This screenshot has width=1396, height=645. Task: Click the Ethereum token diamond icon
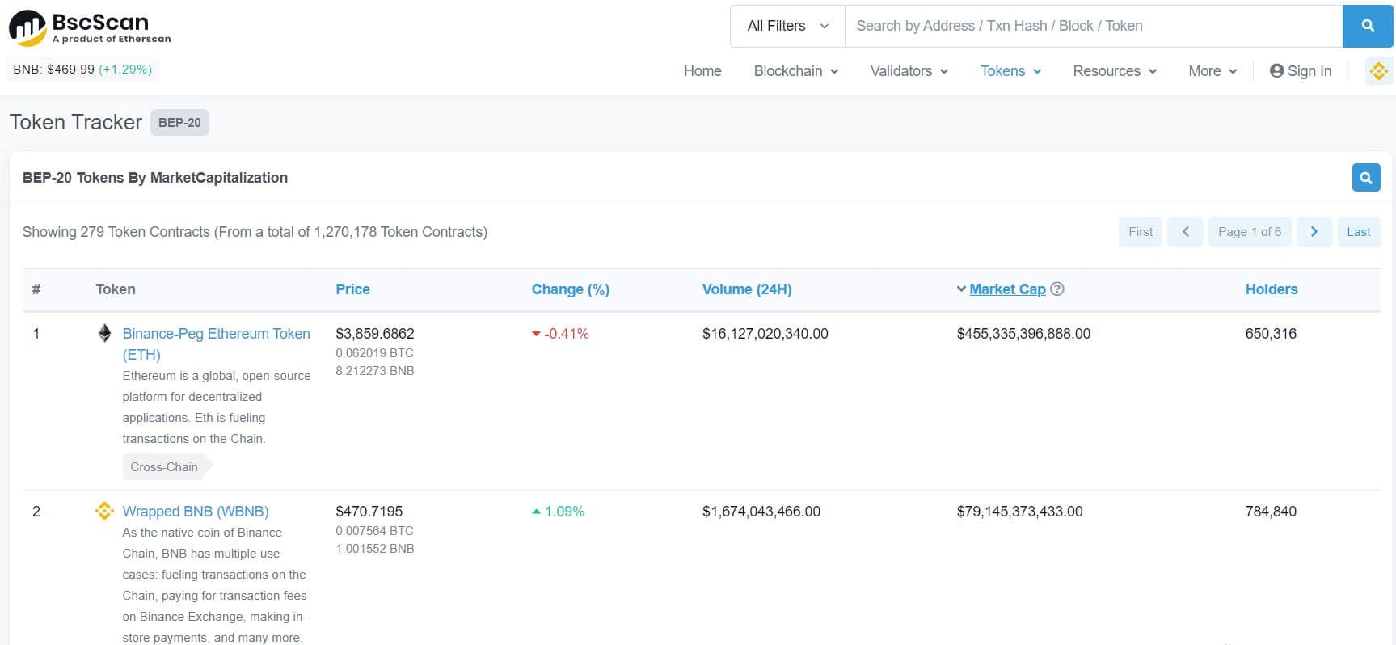coord(104,333)
